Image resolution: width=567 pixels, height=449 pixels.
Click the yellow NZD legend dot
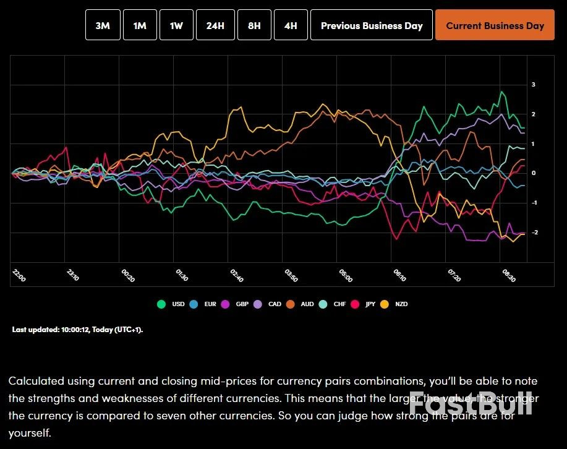pos(383,304)
